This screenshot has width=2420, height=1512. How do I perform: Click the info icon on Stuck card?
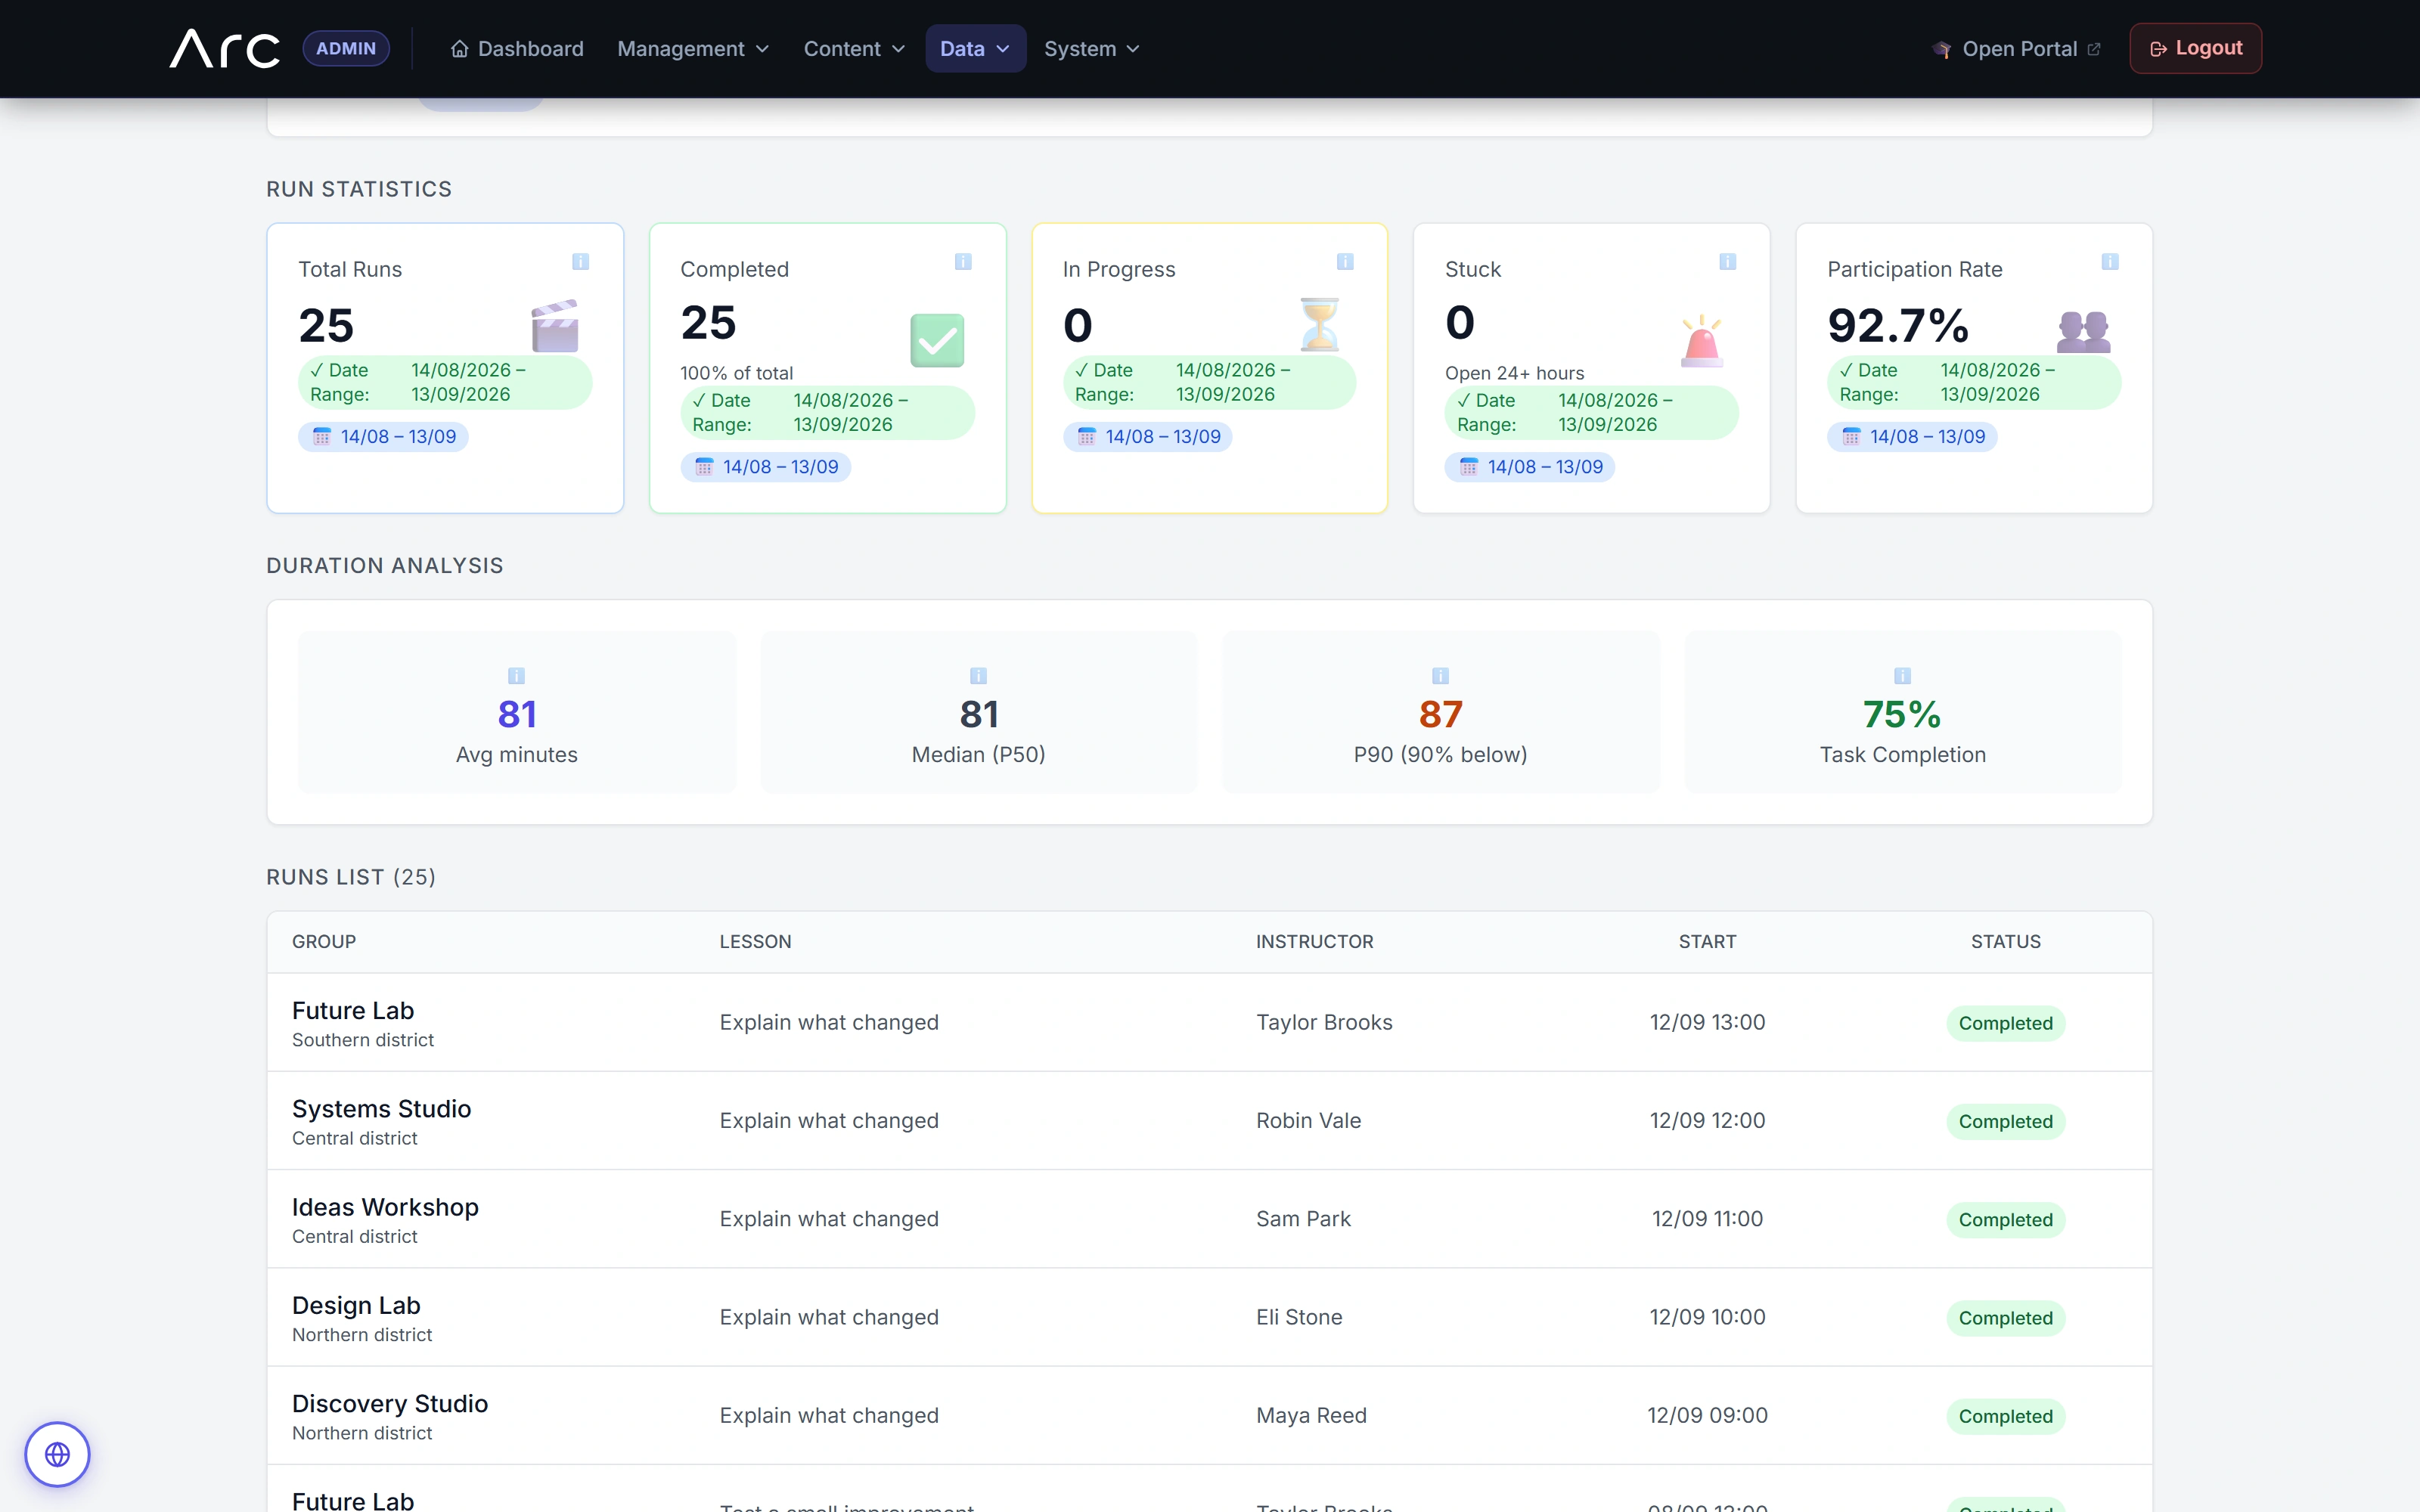1727,262
